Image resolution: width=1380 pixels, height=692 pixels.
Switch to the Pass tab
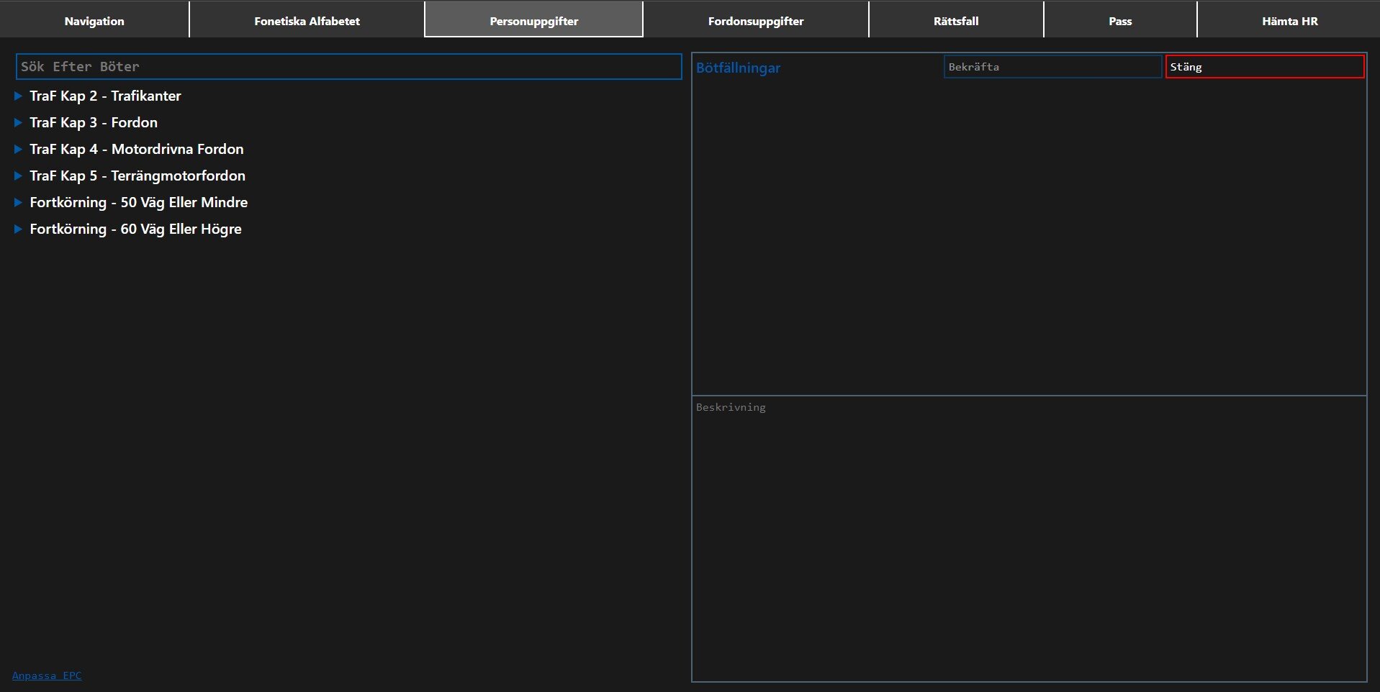tap(1120, 21)
